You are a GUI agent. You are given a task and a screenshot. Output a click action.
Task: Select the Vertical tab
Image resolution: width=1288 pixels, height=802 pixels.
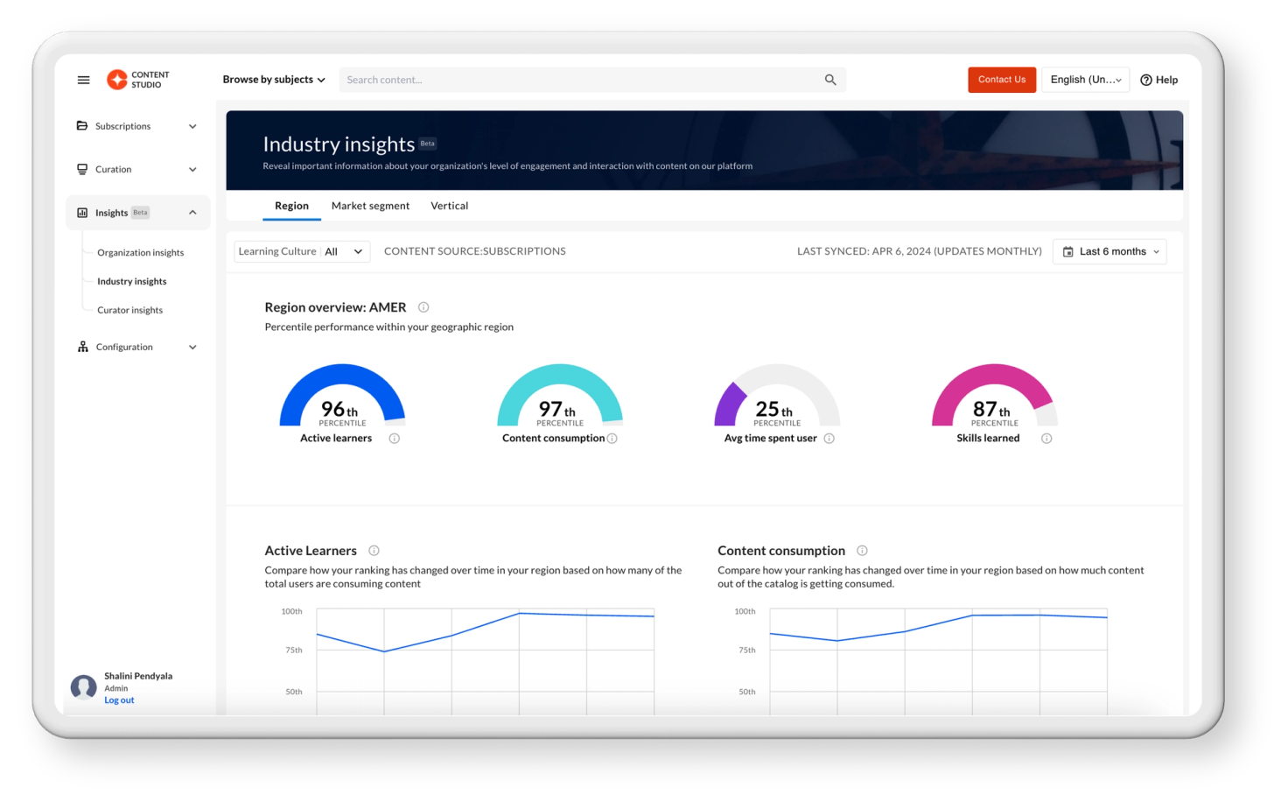click(449, 206)
